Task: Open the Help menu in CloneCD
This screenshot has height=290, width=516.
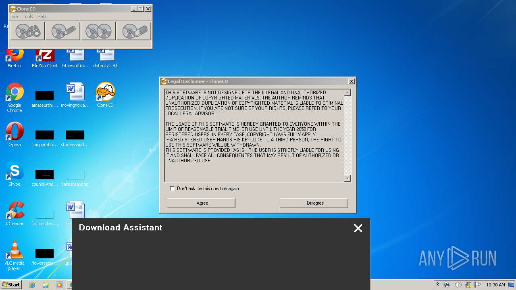Action: click(42, 17)
